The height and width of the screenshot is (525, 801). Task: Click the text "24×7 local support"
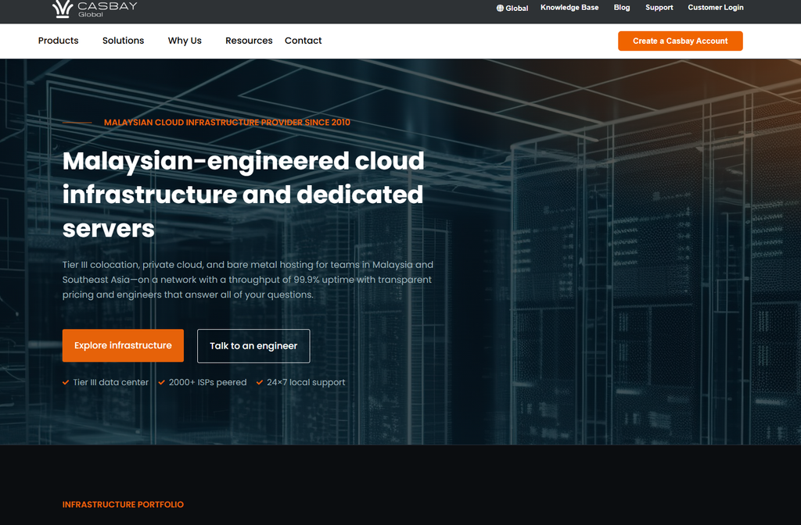(306, 382)
